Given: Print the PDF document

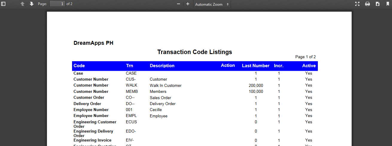Looking at the screenshot, I should click(x=367, y=4).
